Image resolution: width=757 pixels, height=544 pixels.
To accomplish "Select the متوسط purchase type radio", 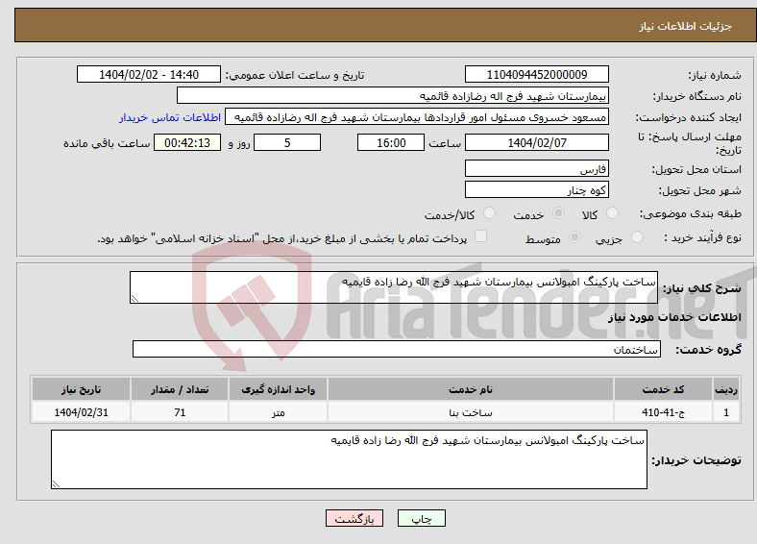I will click(x=574, y=236).
